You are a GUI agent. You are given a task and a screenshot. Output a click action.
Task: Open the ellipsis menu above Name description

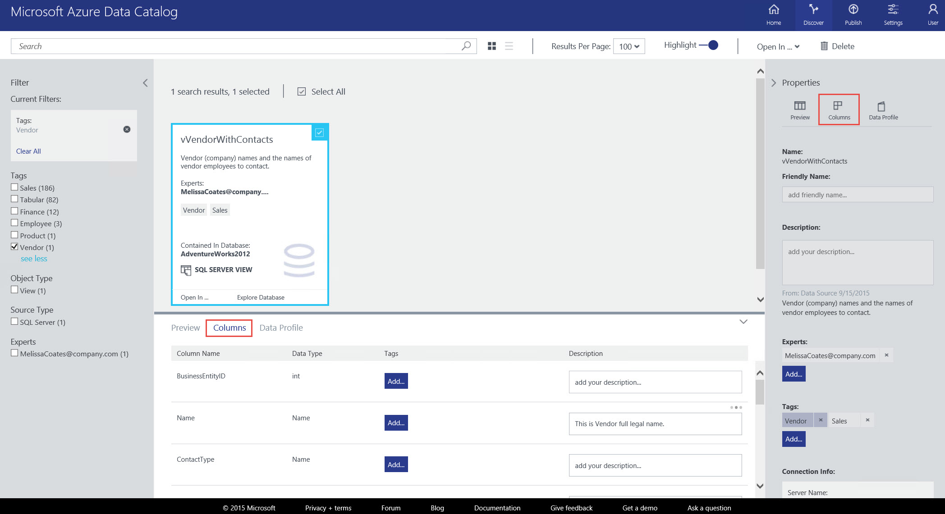pyautogui.click(x=736, y=407)
